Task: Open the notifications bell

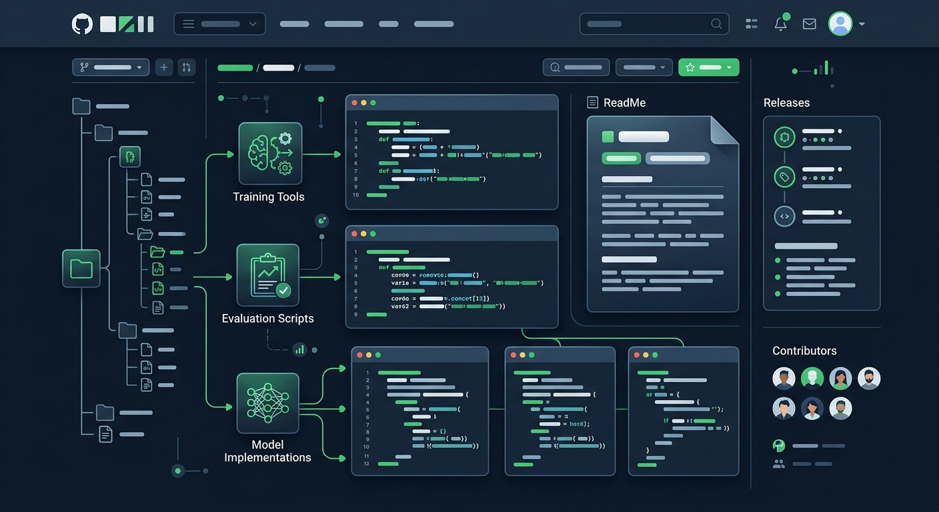Action: (780, 24)
